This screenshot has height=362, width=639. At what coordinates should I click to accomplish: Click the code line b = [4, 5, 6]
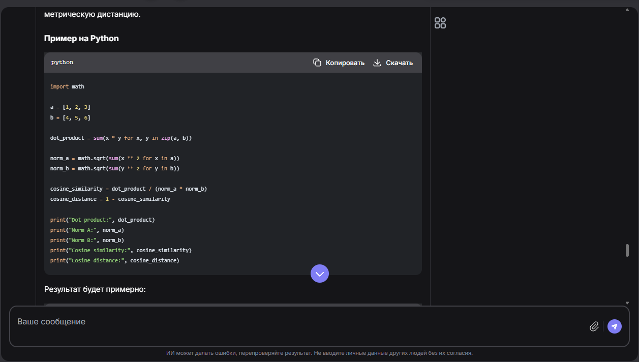tap(70, 117)
